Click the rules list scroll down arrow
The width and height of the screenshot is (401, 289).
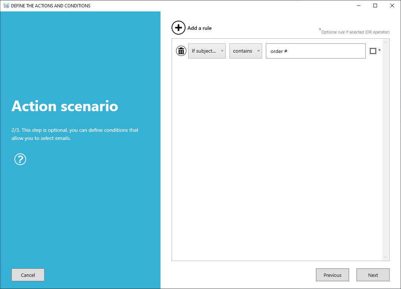[386, 257]
